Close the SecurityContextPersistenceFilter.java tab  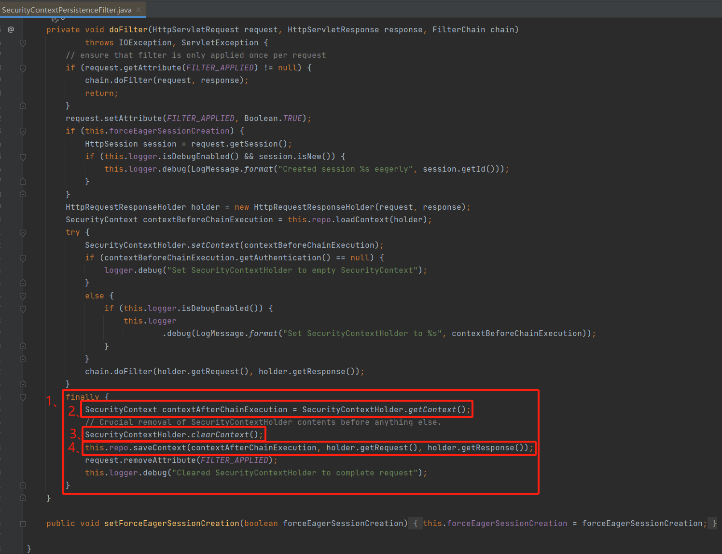(139, 10)
